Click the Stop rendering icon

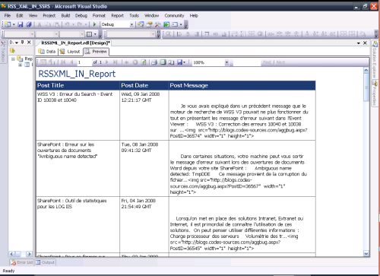135,62
